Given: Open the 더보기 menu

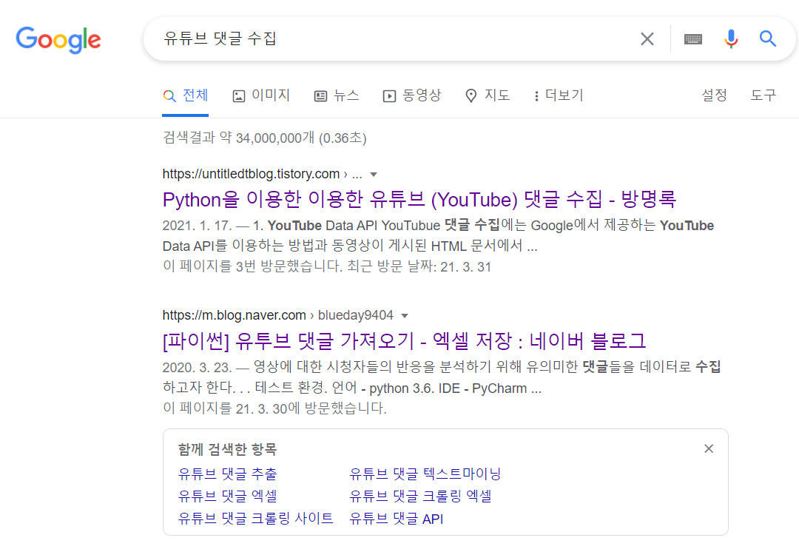Looking at the screenshot, I should 559,95.
